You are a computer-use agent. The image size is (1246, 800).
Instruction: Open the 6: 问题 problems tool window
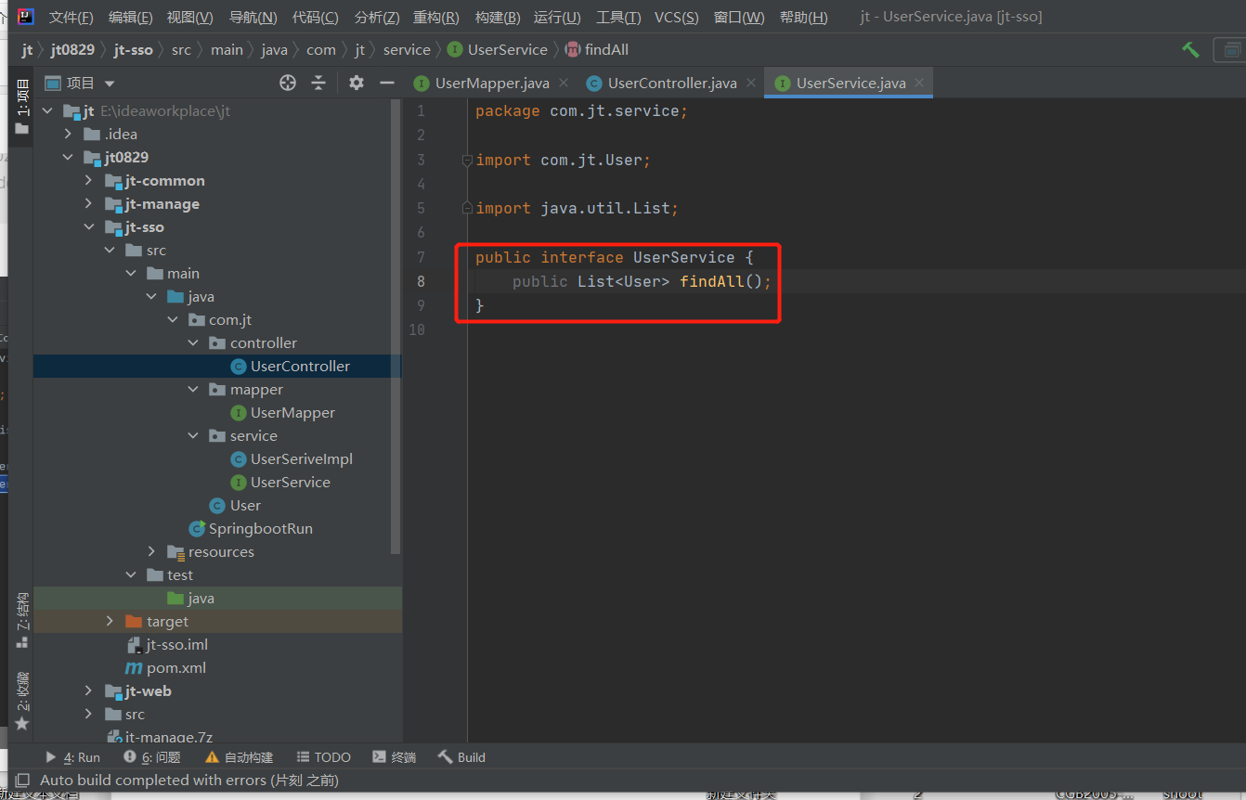pyautogui.click(x=152, y=757)
